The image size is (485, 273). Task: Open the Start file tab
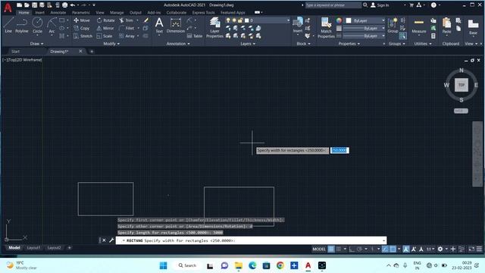(15, 52)
